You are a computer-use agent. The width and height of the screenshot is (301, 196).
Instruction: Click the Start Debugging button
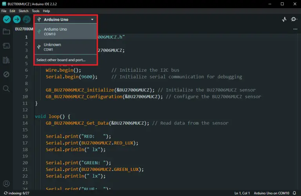27,19
